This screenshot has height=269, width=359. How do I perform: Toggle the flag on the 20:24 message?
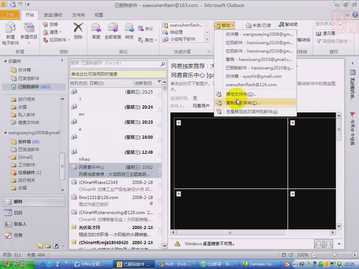160,110
